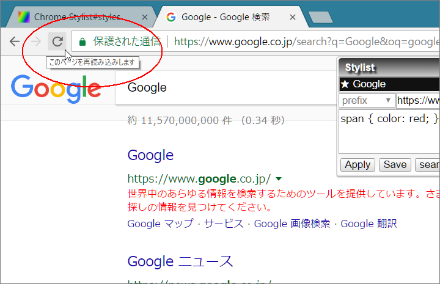The width and height of the screenshot is (440, 284).
Task: Click the 保護された通信 security label
Action: click(x=127, y=42)
